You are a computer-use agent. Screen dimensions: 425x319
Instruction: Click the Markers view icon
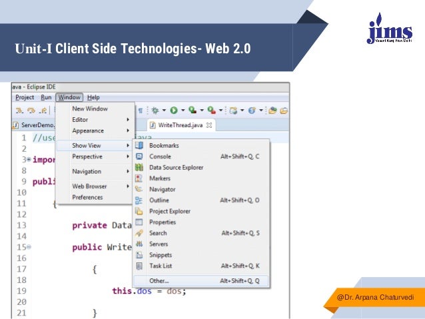(139, 178)
